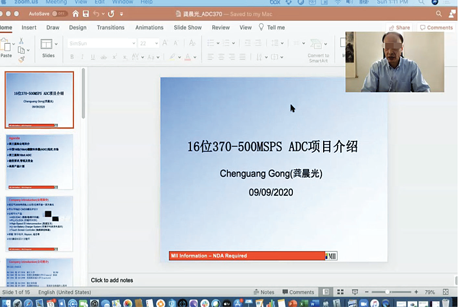The image size is (458, 308).
Task: Open the font color dropdown arrow
Action: [x=195, y=57]
